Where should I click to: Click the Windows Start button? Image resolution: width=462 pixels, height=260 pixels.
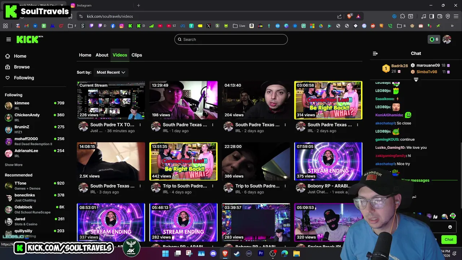coord(166,254)
